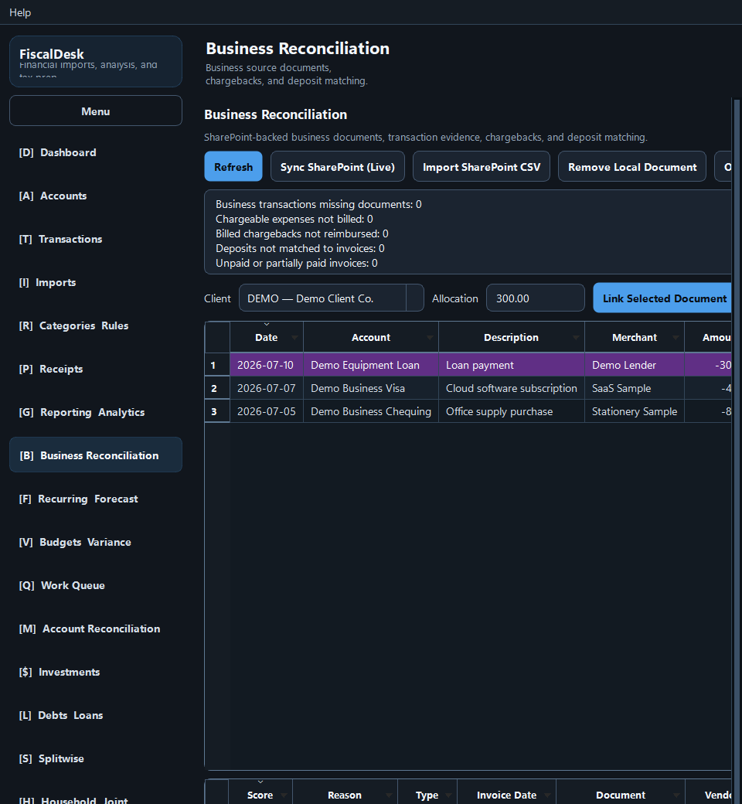Sort transactions by Date column header
The width and height of the screenshot is (742, 804).
click(x=266, y=337)
